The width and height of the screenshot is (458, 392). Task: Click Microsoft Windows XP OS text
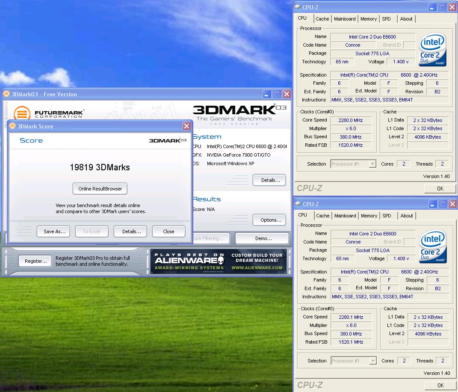pyautogui.click(x=230, y=163)
